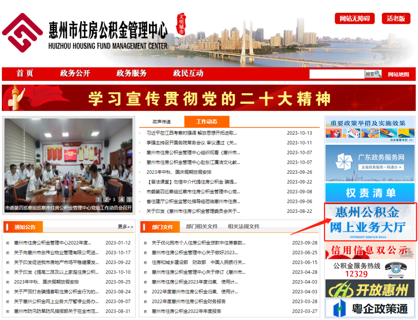Switch to the 部门相关文件 tab

point(202,226)
